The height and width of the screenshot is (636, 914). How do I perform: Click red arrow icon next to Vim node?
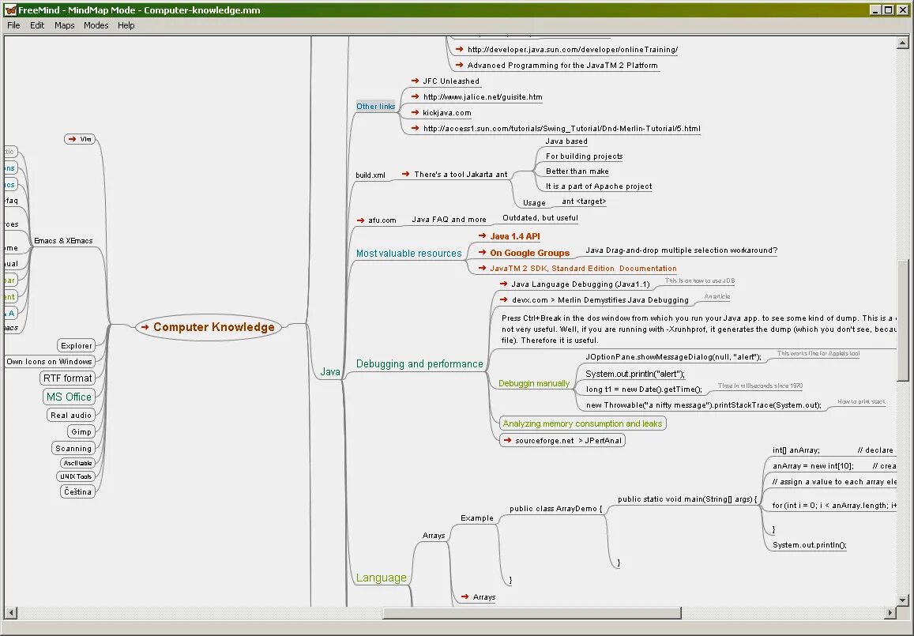coord(72,139)
